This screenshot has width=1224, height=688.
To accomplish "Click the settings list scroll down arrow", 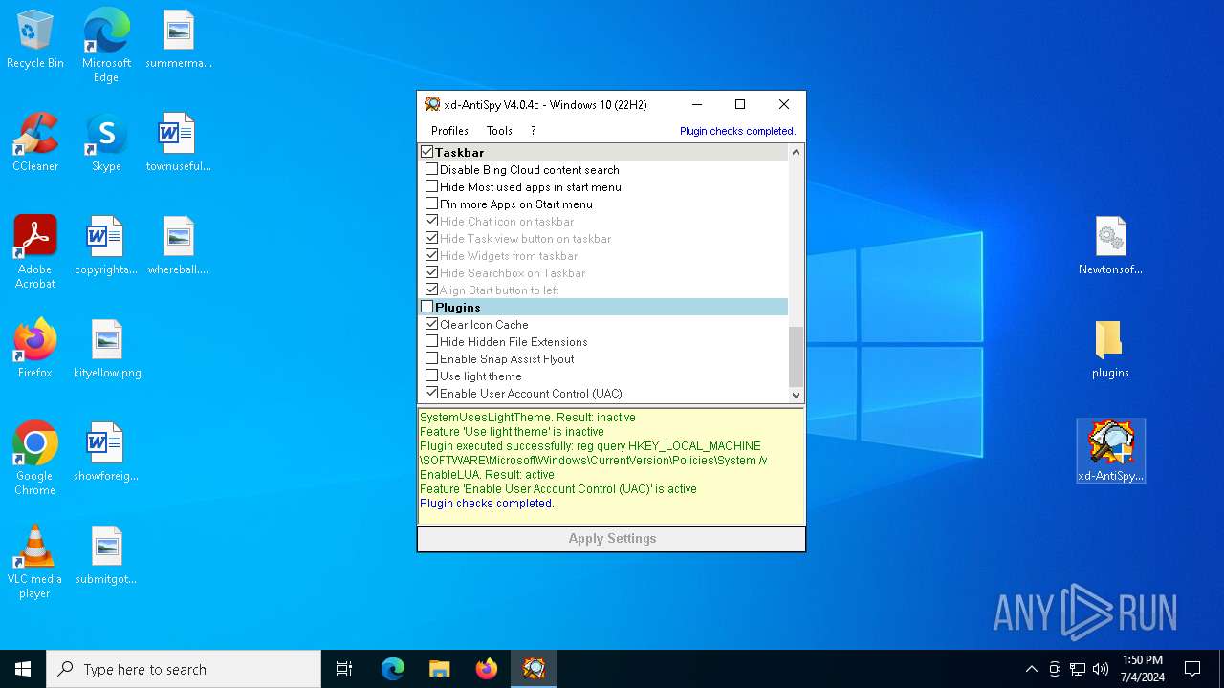I will pyautogui.click(x=796, y=395).
